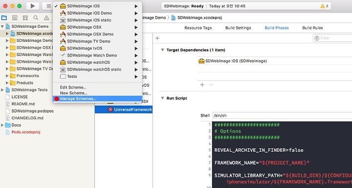
Task: Click the # Options comment line
Action: pyautogui.click(x=228, y=131)
